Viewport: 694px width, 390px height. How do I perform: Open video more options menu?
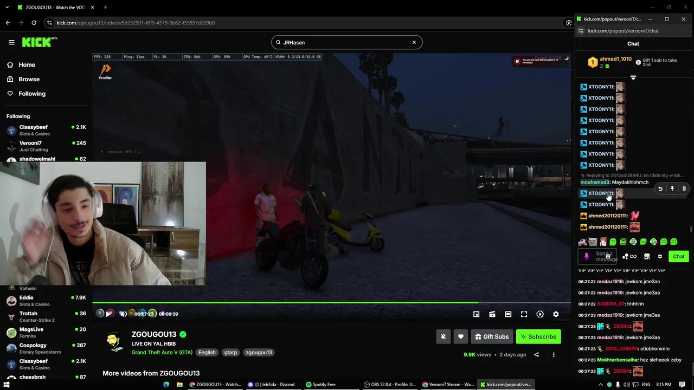[x=554, y=355]
